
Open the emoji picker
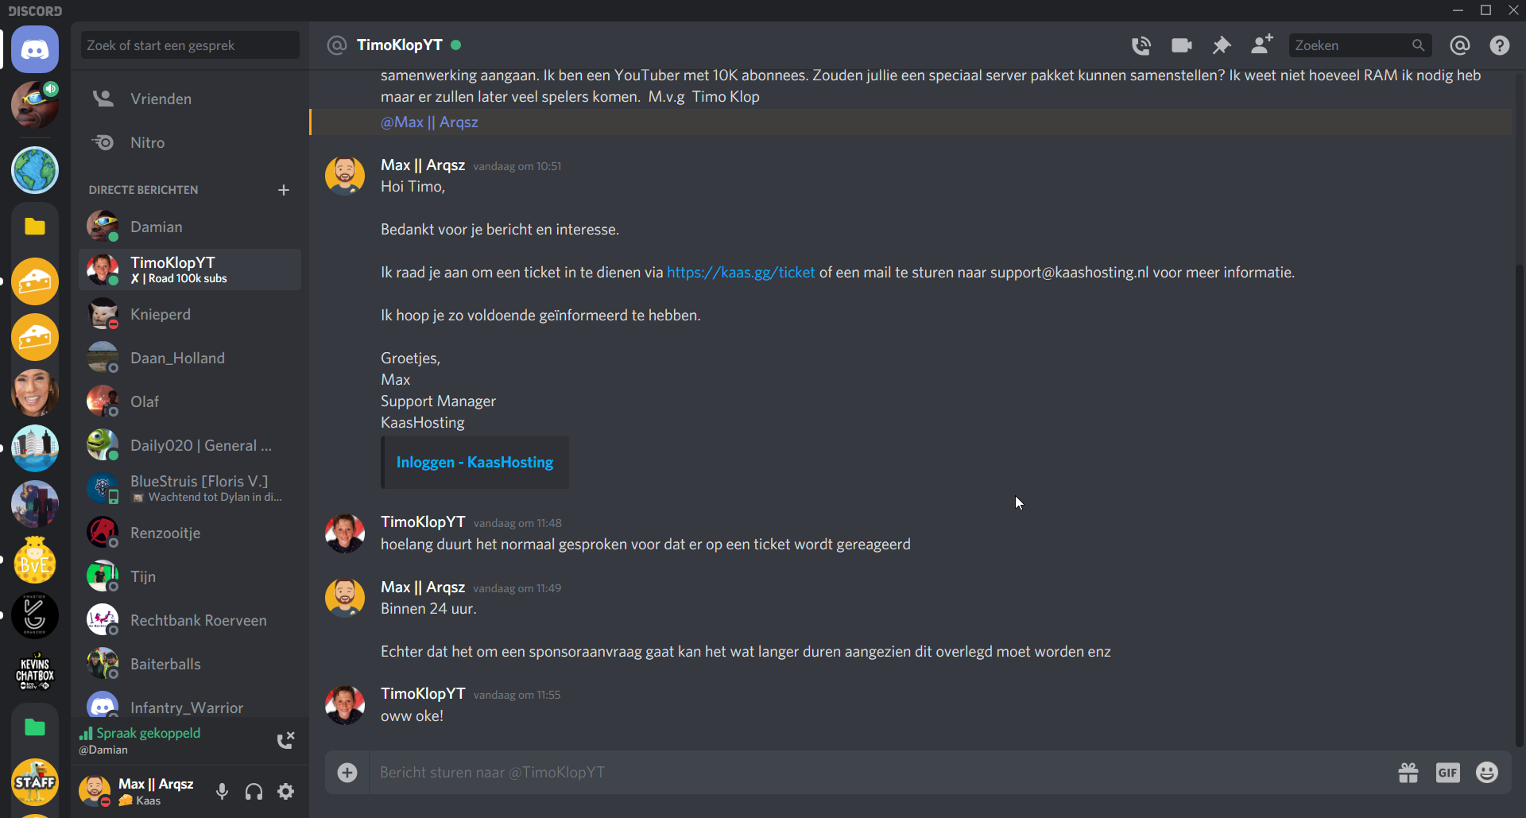click(x=1487, y=773)
